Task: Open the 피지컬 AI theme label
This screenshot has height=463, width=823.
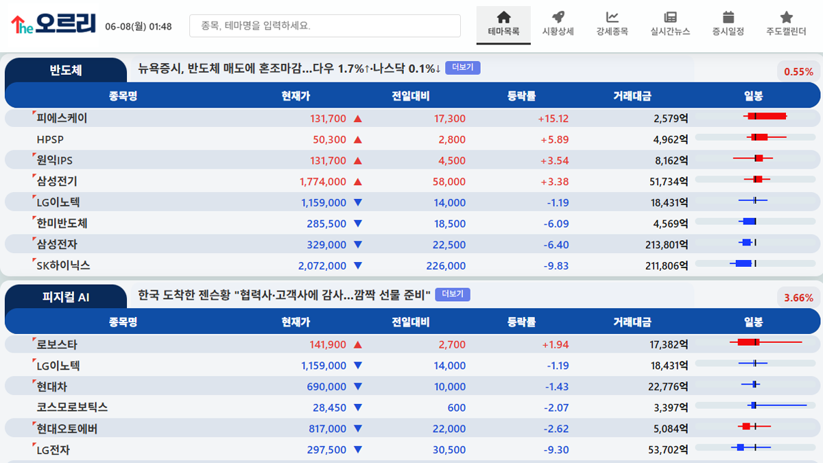Action: click(66, 297)
